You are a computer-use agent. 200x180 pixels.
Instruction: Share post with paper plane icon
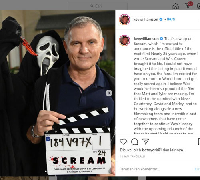point(146,142)
